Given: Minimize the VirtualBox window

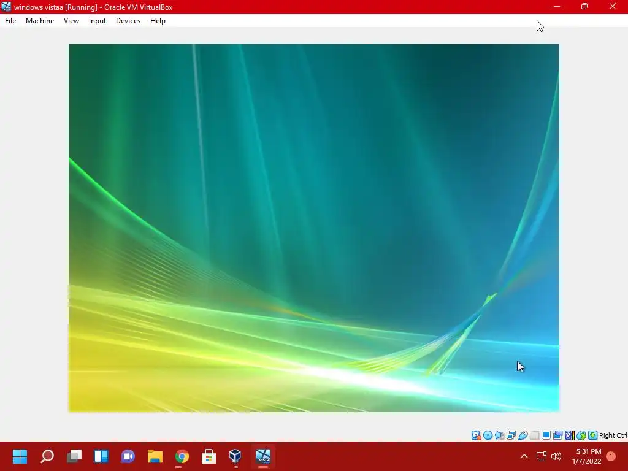Looking at the screenshot, I should click(557, 7).
